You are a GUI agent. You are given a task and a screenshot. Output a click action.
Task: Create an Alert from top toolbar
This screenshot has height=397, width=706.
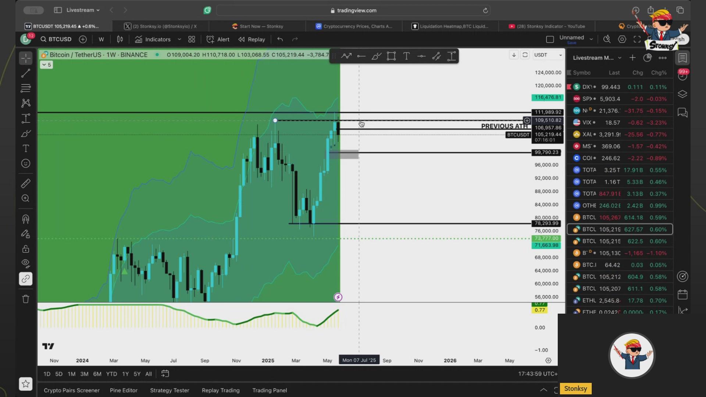click(x=218, y=39)
